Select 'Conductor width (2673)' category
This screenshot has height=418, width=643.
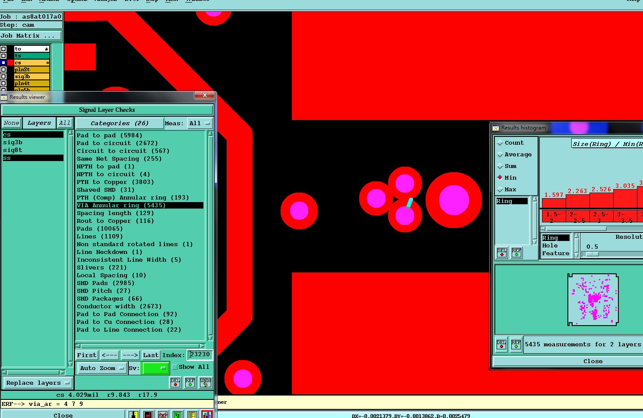(x=119, y=307)
